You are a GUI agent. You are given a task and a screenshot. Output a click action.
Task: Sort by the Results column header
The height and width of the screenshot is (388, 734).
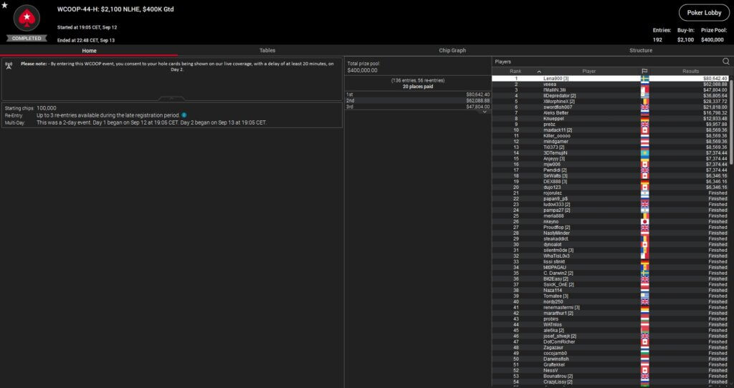tap(690, 72)
